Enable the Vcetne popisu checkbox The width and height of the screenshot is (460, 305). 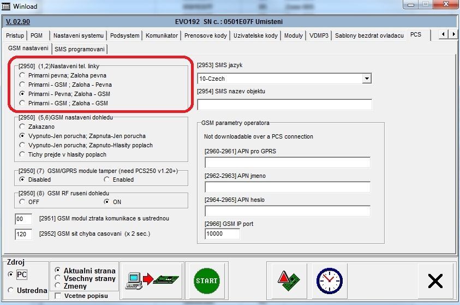tap(58, 296)
